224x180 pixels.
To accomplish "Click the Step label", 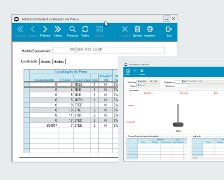I will coord(216,93).
